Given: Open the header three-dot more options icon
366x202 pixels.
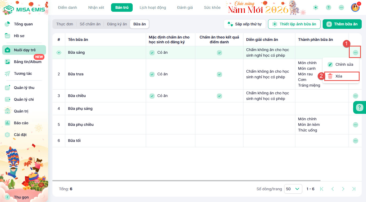Looking at the screenshot, I should pos(341,7).
